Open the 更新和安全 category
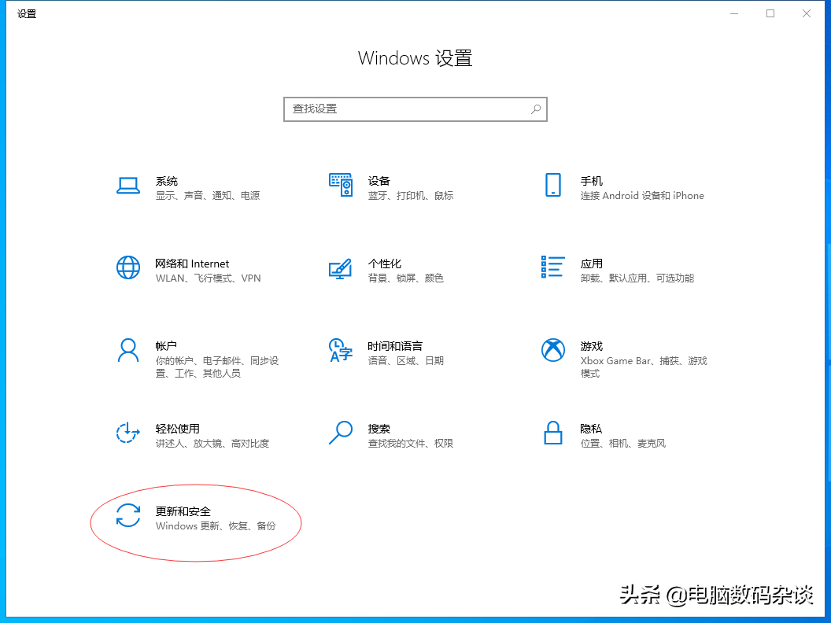 click(x=185, y=511)
